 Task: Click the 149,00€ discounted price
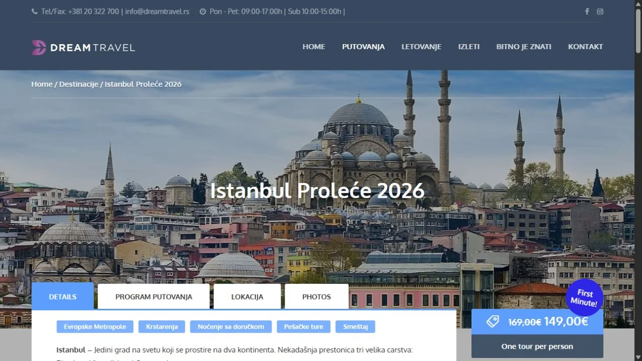tap(566, 321)
